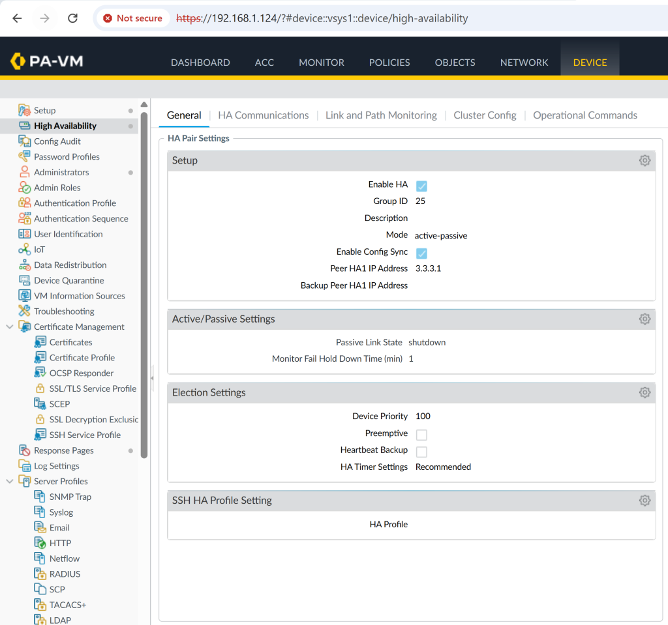Select the Cluster Config tab

[x=485, y=115]
